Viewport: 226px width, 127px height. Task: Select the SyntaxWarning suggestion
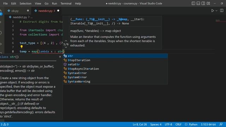pyautogui.click(x=115, y=81)
